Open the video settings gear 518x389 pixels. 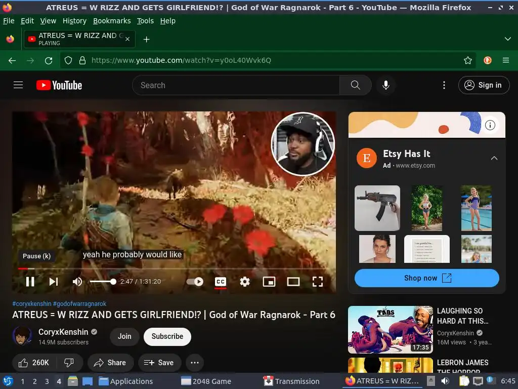pos(245,282)
